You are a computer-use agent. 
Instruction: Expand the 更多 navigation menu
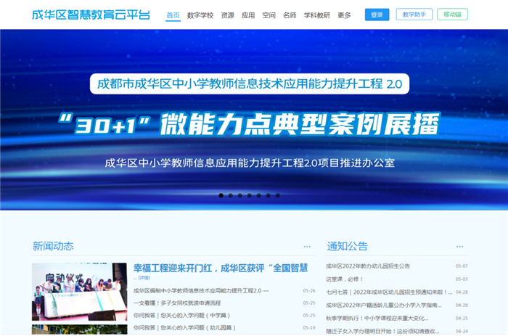click(344, 15)
